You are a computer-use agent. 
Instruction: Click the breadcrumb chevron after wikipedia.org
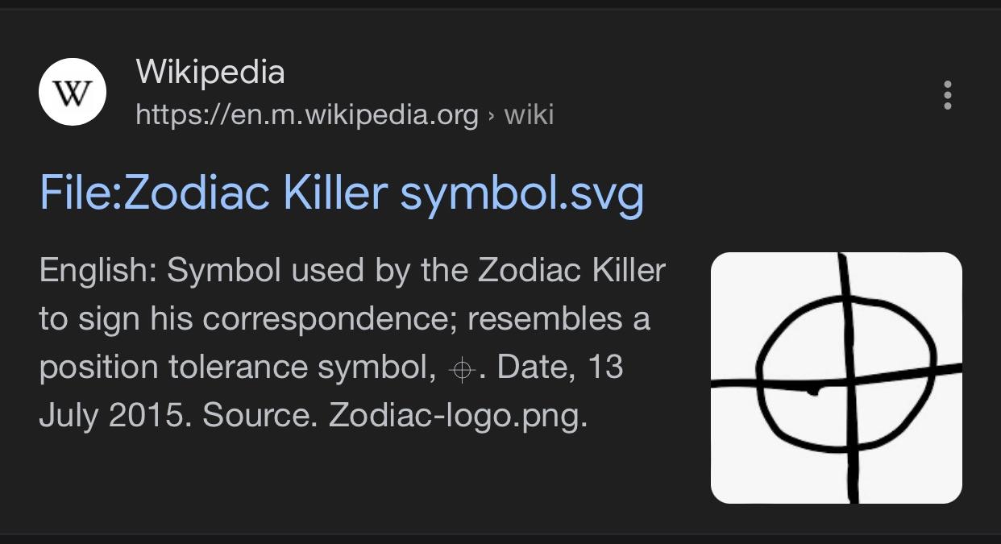(x=492, y=116)
